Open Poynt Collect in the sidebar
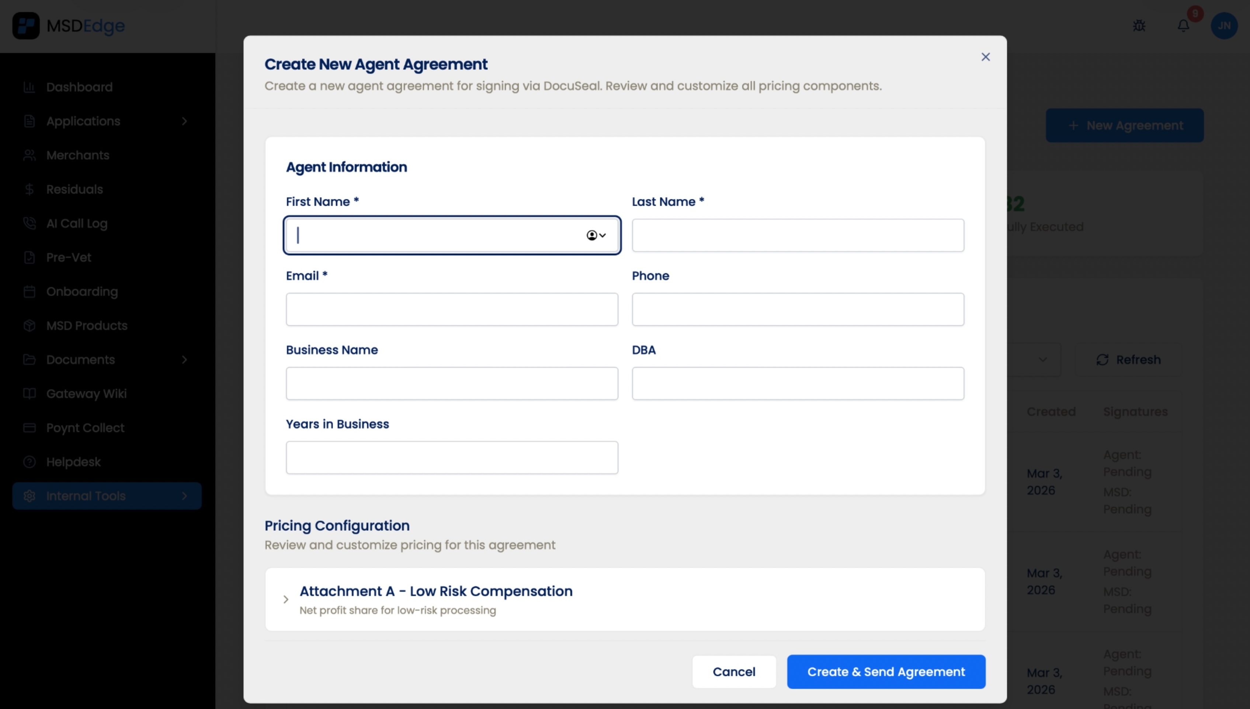The image size is (1250, 709). 85,428
